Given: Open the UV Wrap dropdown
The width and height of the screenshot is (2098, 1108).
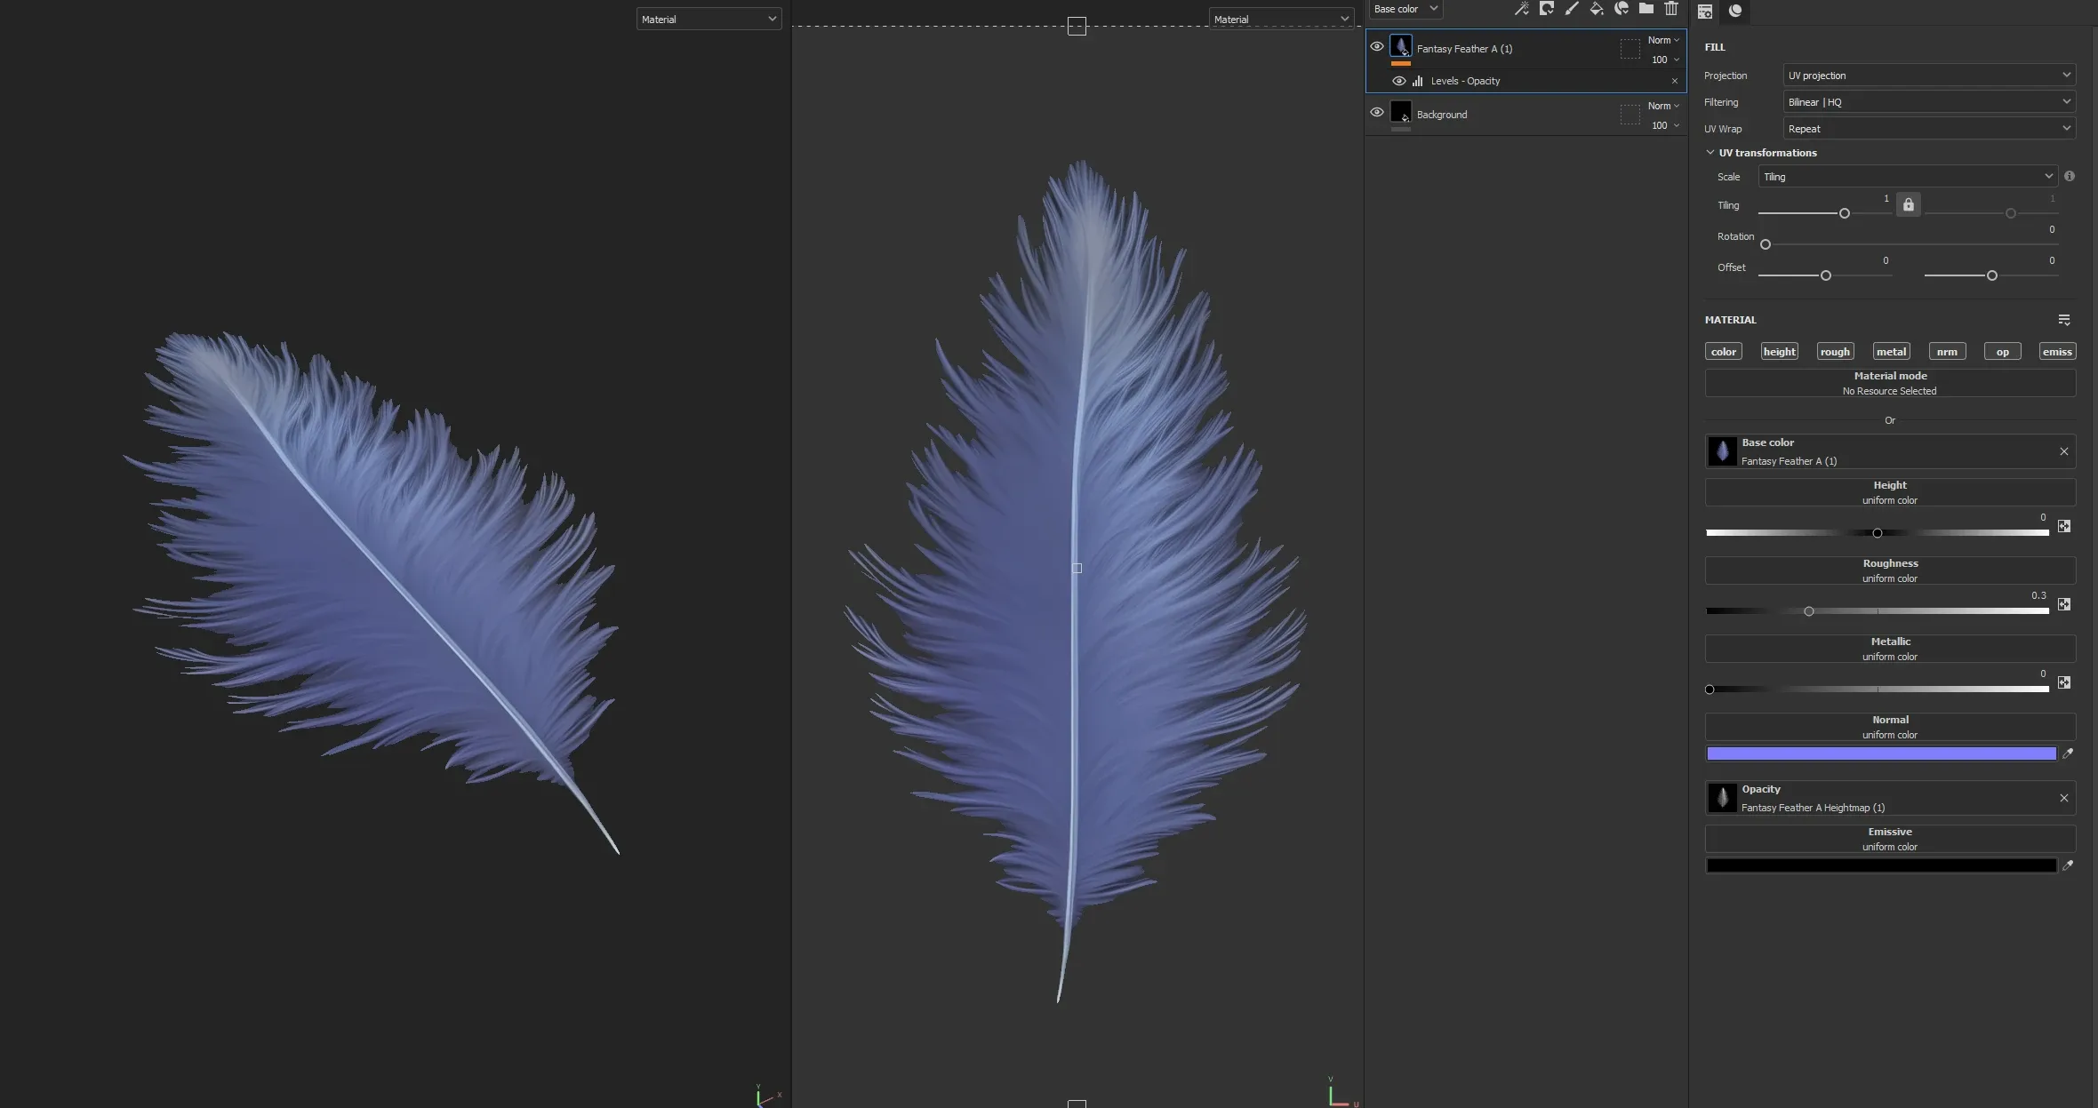Looking at the screenshot, I should tap(1929, 129).
